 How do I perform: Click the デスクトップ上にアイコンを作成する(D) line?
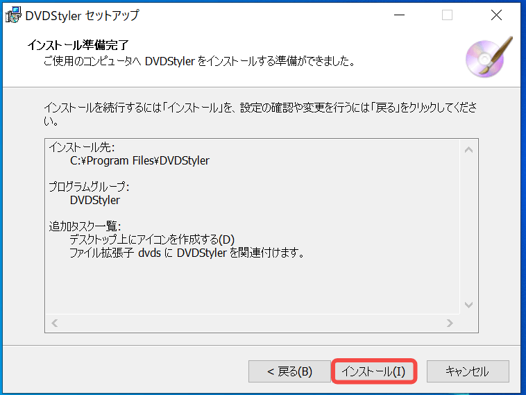coord(152,239)
